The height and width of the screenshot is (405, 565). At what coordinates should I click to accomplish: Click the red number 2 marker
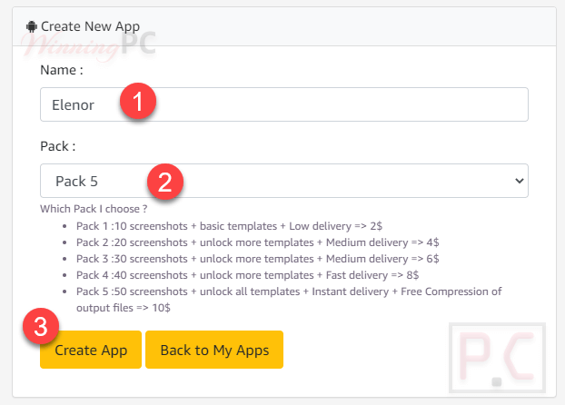(x=165, y=182)
